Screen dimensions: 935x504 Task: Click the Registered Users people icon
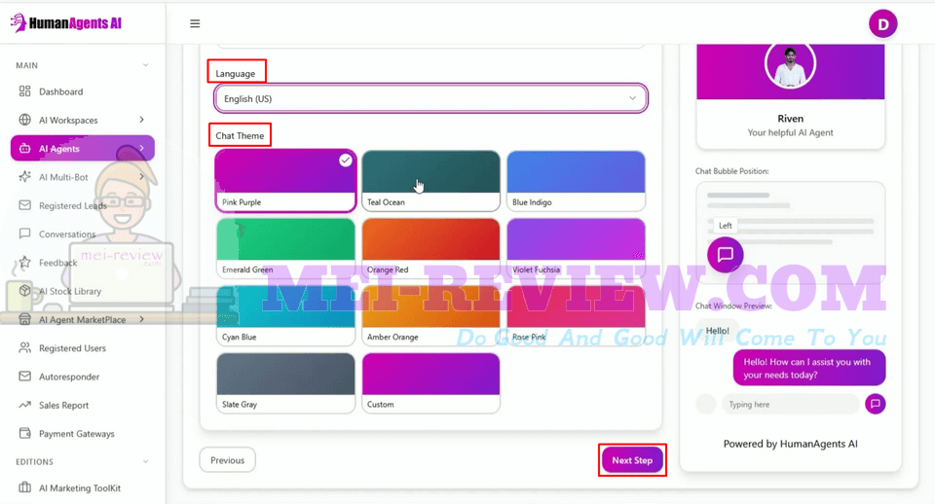[x=24, y=348]
